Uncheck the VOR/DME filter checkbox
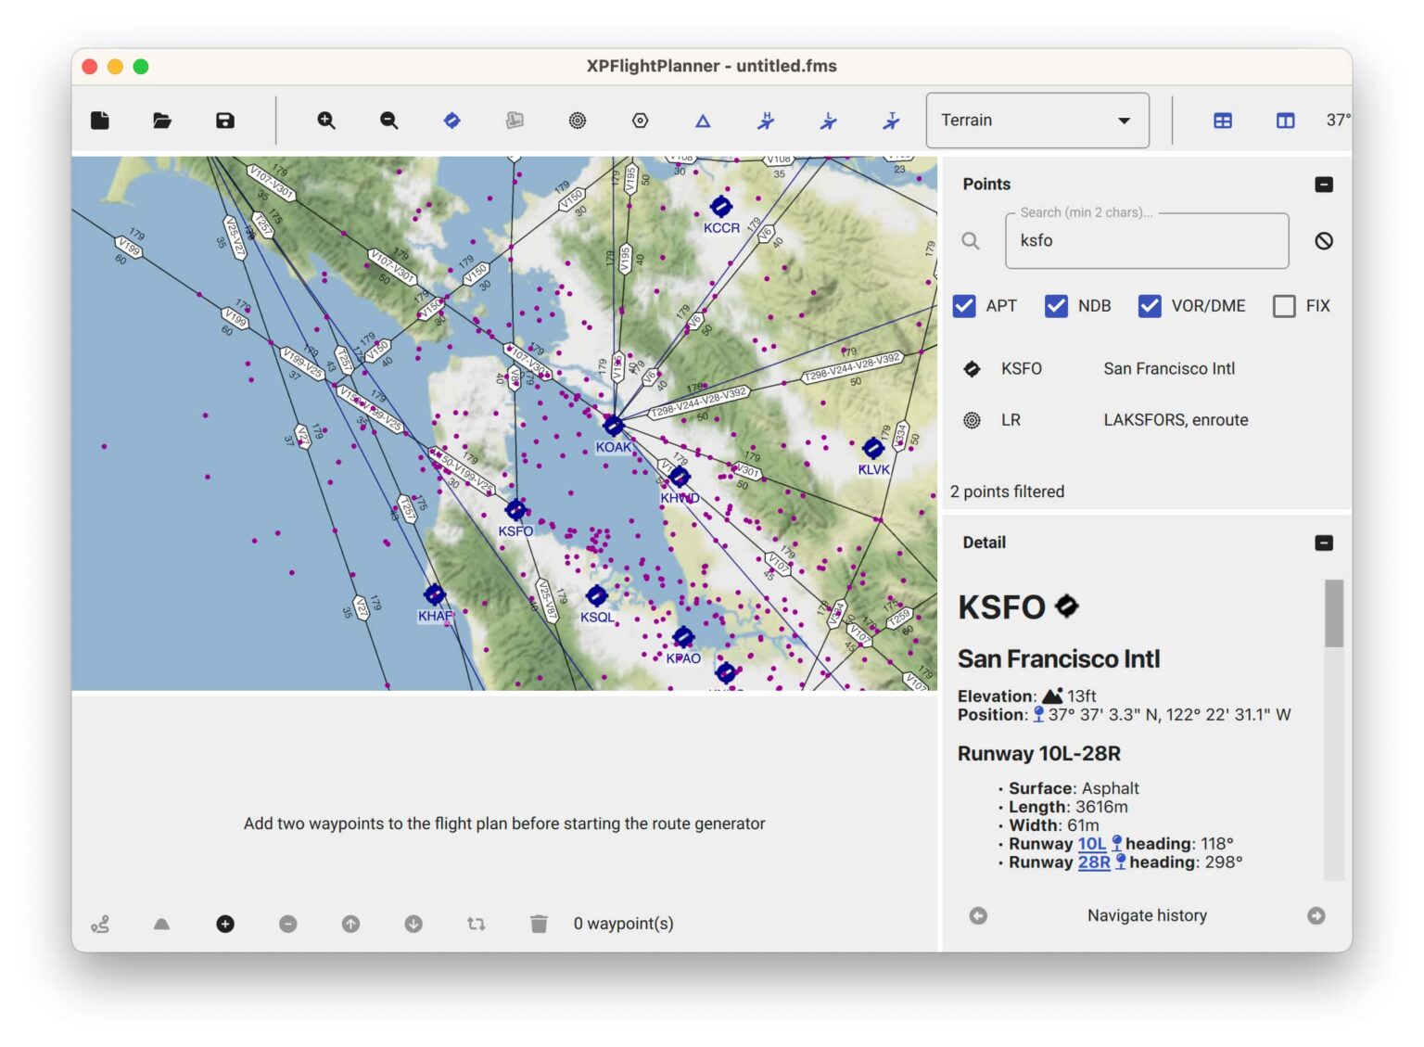 click(1150, 306)
